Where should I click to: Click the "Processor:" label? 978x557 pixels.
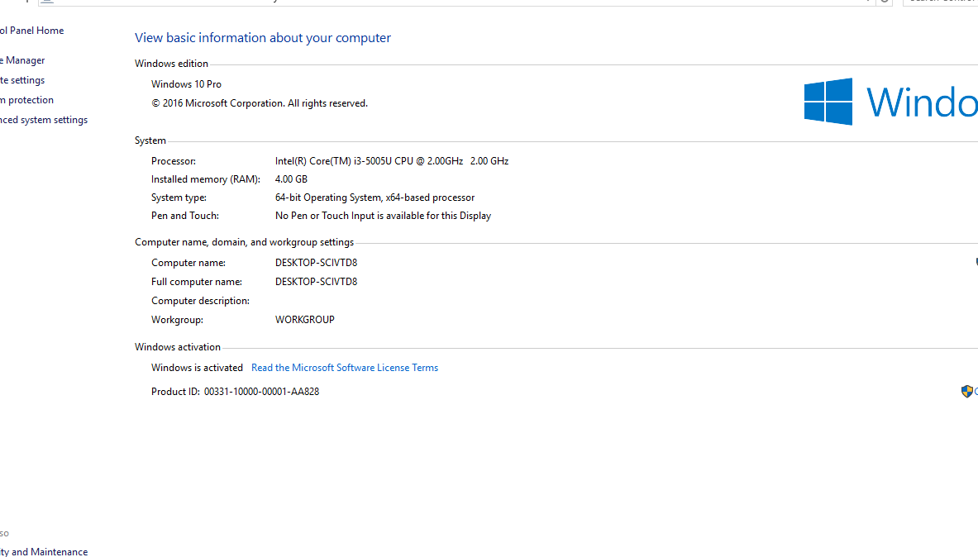tap(174, 161)
